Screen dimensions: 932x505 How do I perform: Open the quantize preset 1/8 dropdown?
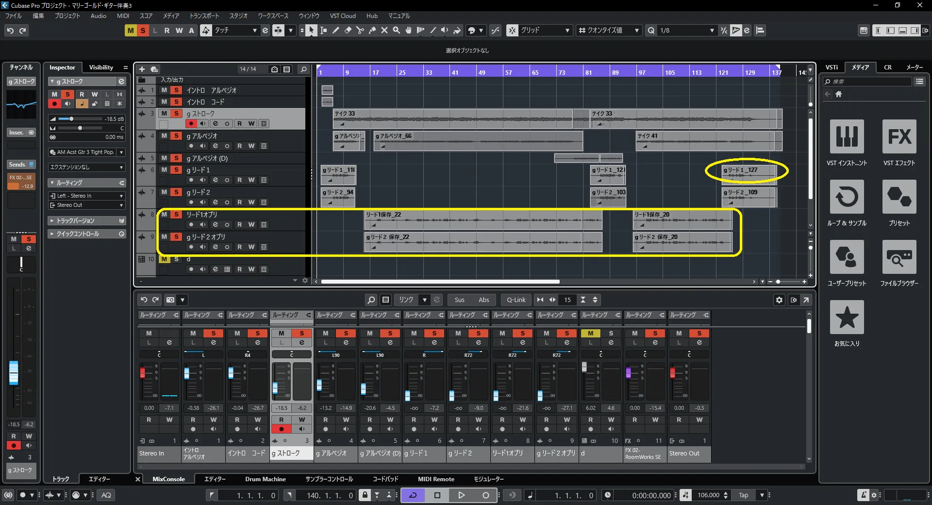pyautogui.click(x=712, y=31)
